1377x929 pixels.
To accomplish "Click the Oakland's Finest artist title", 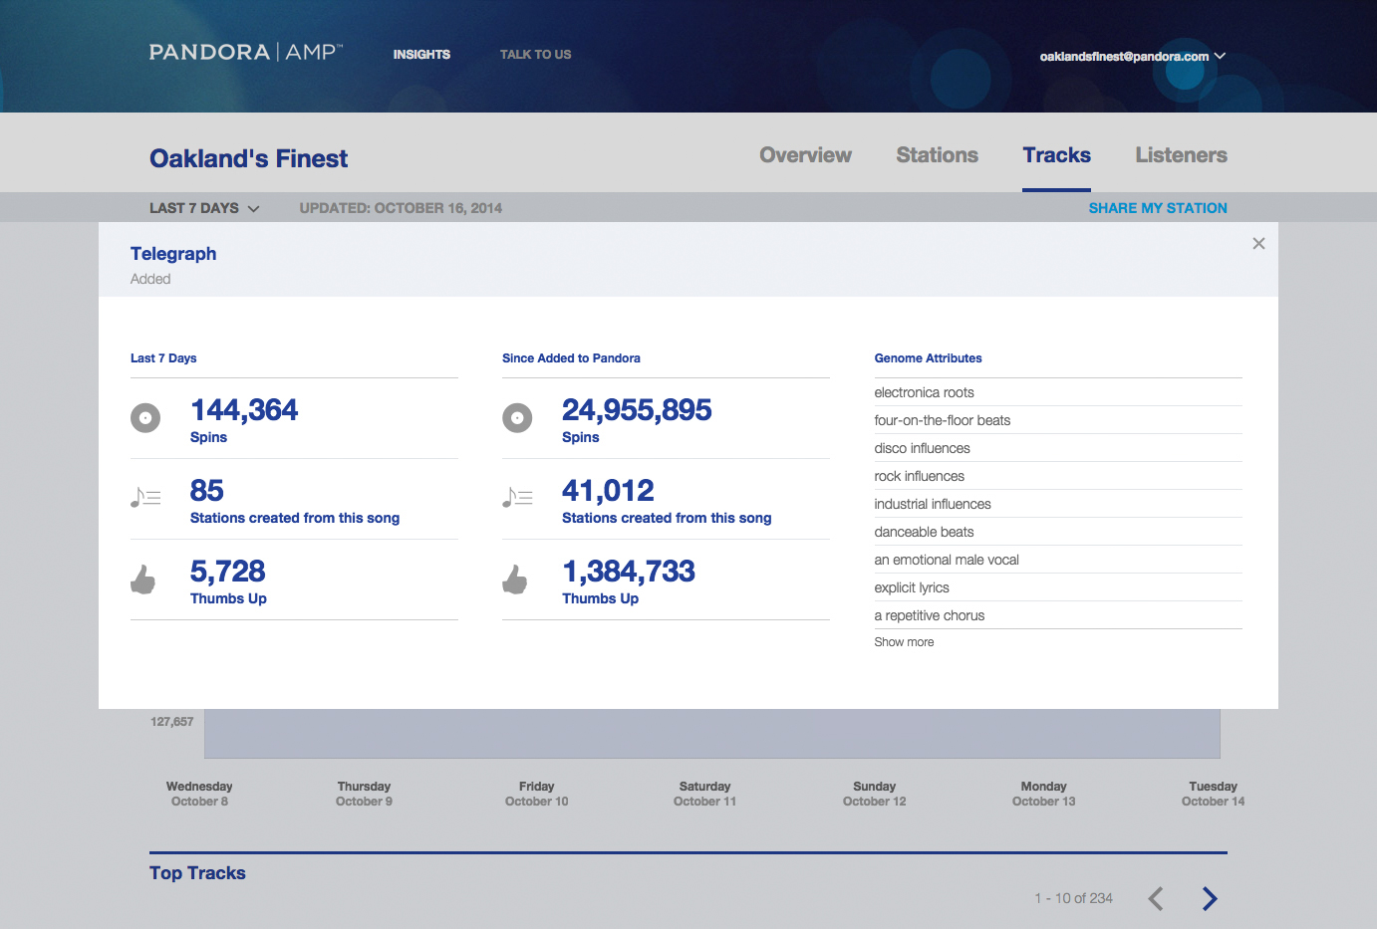I will point(248,158).
